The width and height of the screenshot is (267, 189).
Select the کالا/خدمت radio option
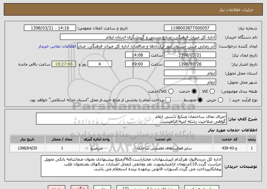coord(171,91)
